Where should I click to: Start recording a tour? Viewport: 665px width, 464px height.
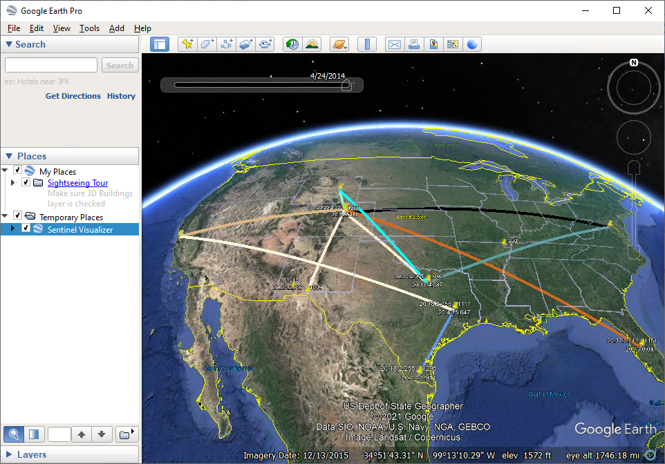265,43
